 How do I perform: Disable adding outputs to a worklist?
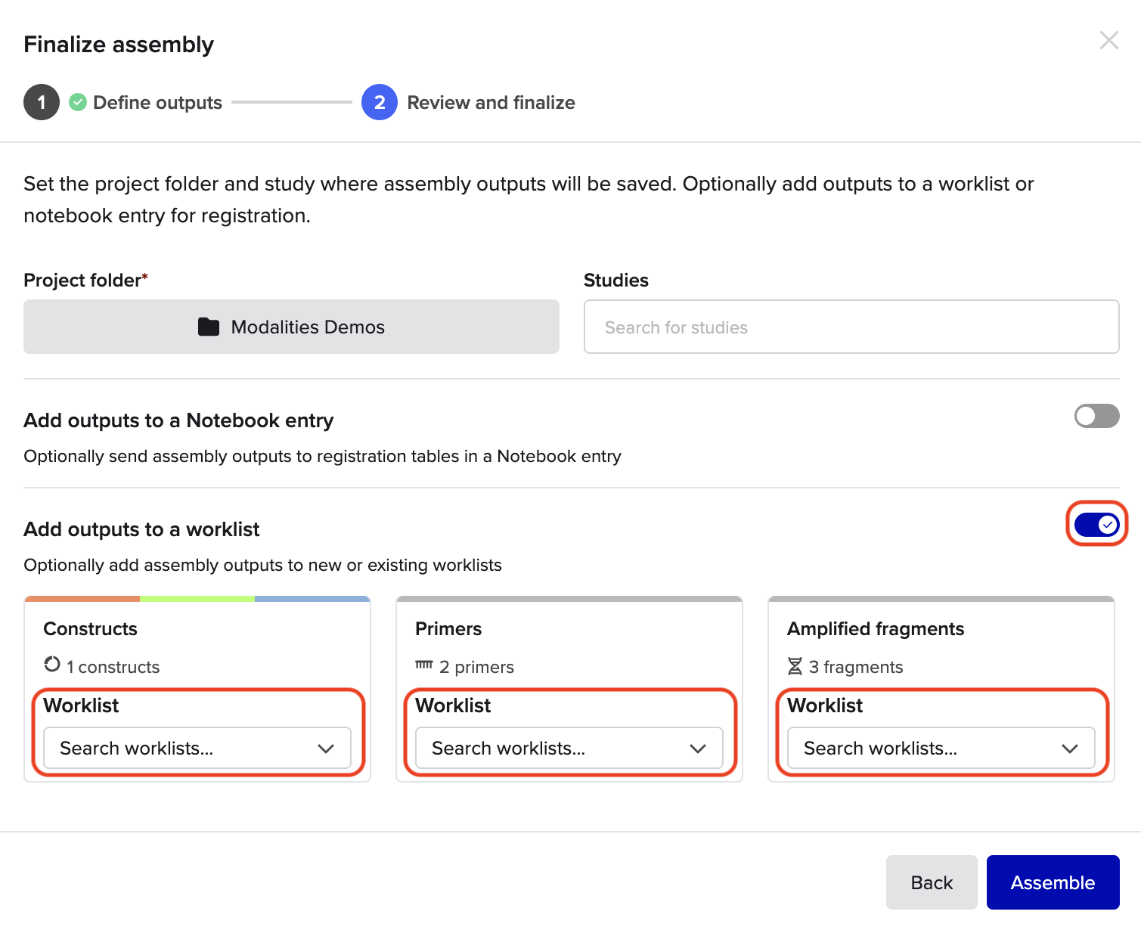click(x=1096, y=523)
